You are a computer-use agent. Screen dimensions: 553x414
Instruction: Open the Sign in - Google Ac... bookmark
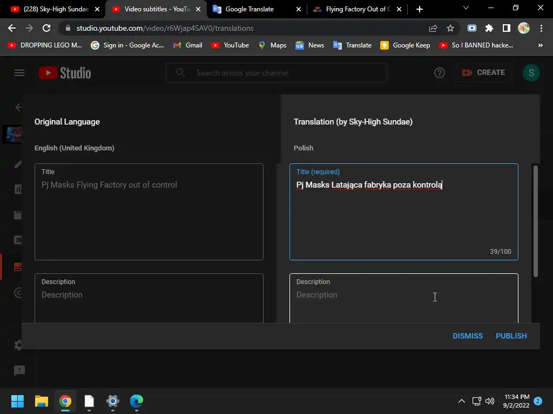pyautogui.click(x=127, y=45)
